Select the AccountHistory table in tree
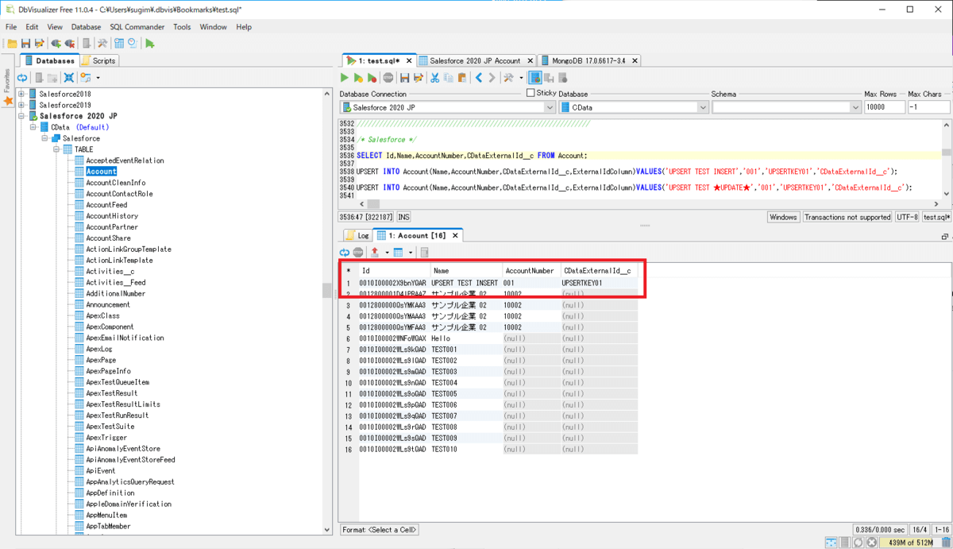 (112, 216)
